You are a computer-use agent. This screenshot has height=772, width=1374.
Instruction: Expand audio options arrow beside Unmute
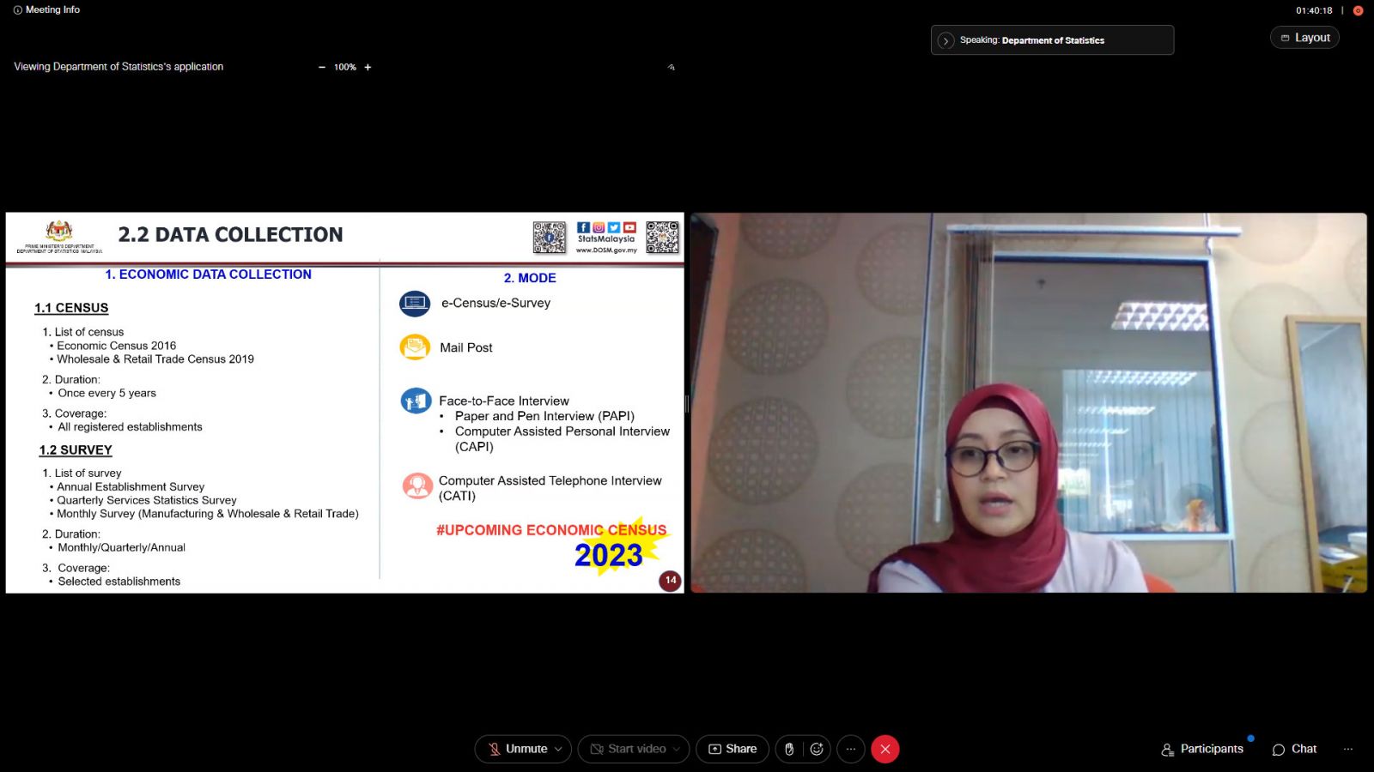(558, 749)
